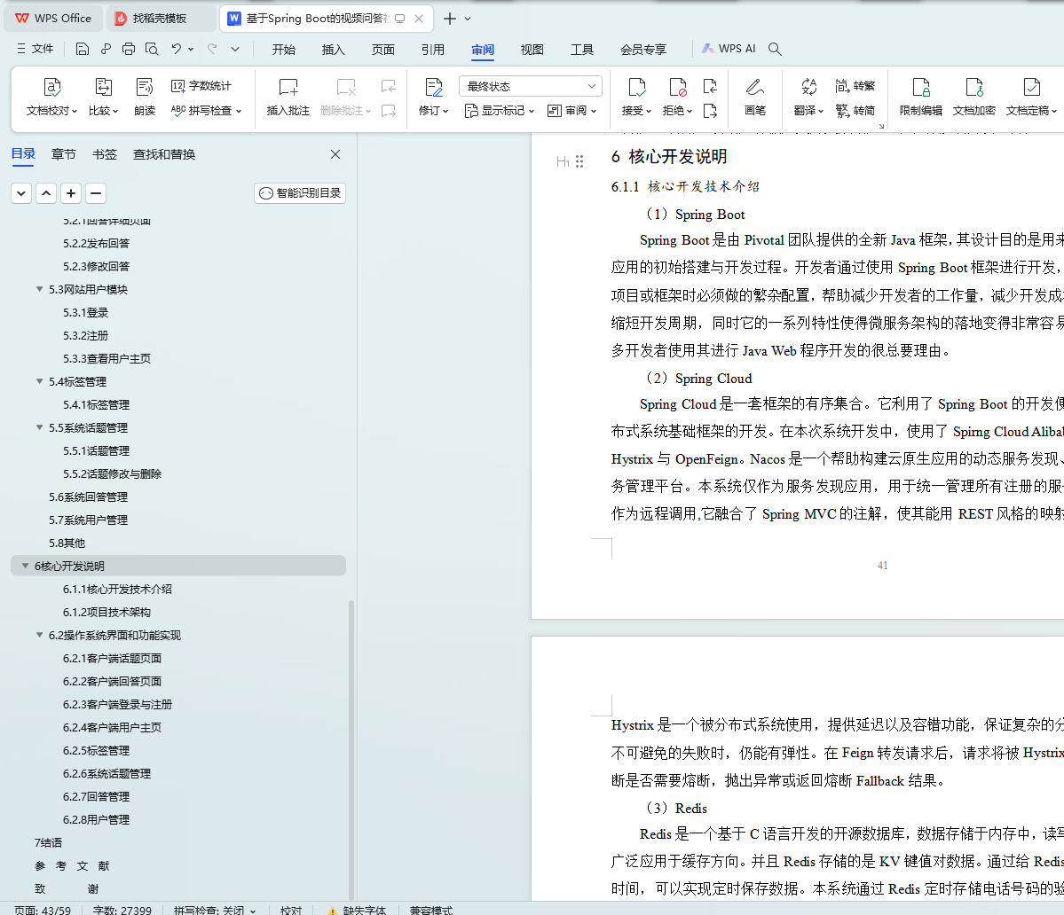Click the 修订 track changes icon
The width and height of the screenshot is (1064, 915).
click(434, 88)
